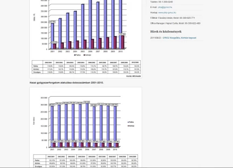This screenshot has height=168, width=233.
Task: Click the Patika row label in upper table
Action: tap(35, 66)
